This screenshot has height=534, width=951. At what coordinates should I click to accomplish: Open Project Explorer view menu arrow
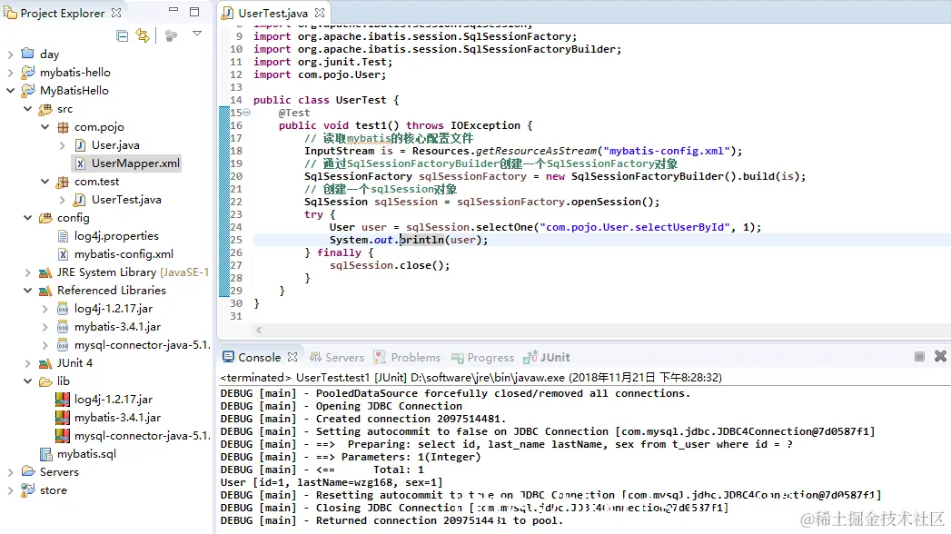(196, 34)
